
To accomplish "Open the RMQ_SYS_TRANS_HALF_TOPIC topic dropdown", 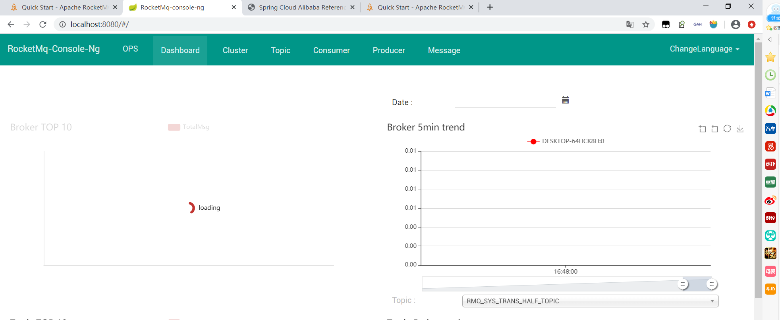I will 590,301.
